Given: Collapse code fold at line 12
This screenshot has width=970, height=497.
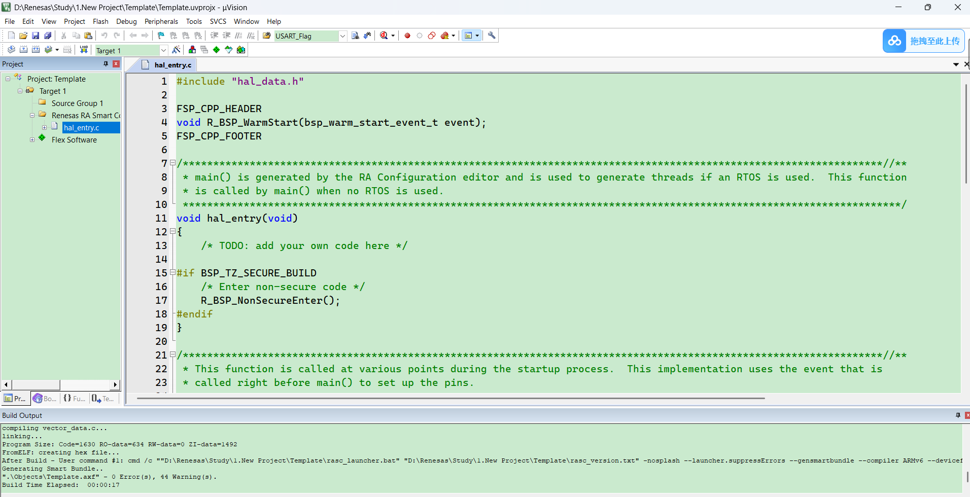Looking at the screenshot, I should click(172, 231).
